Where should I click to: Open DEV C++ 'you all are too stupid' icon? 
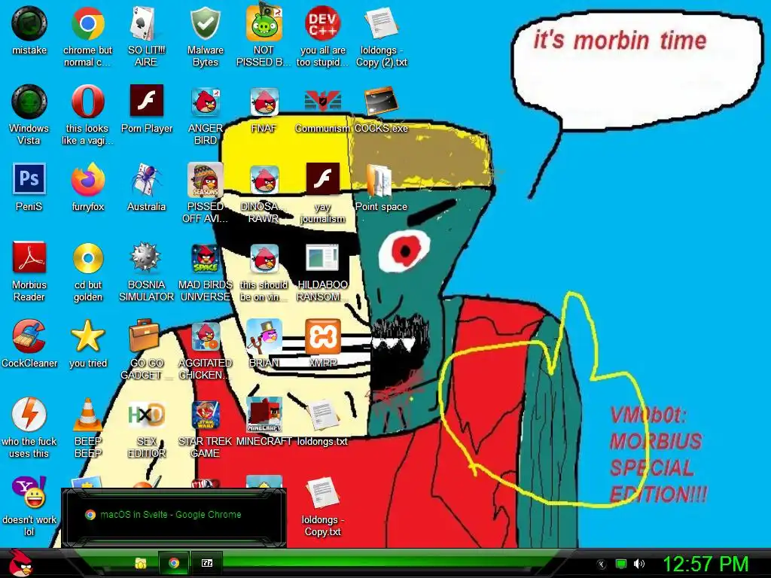322,25
